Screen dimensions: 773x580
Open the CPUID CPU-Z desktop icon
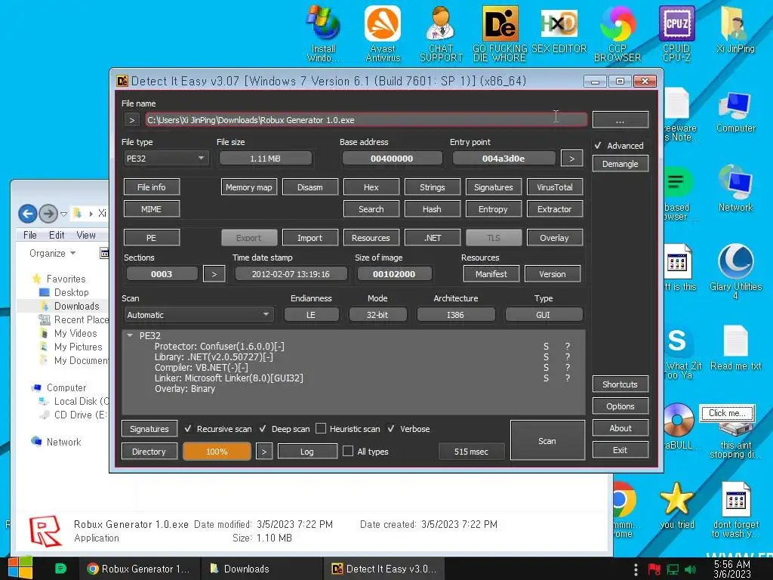tap(676, 33)
